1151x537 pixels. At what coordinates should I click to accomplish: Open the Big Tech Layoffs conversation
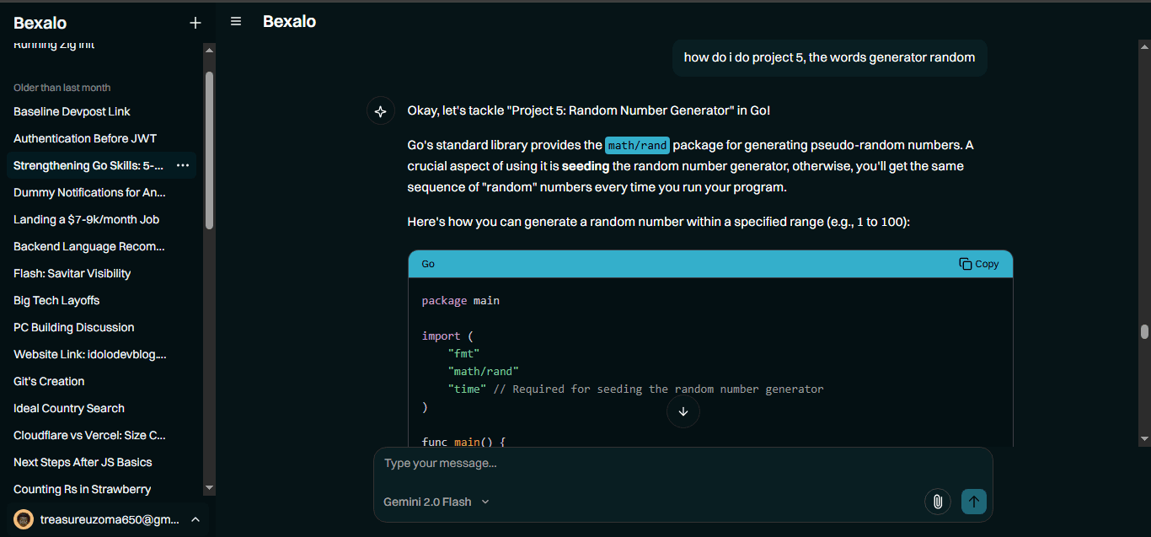[x=56, y=300]
